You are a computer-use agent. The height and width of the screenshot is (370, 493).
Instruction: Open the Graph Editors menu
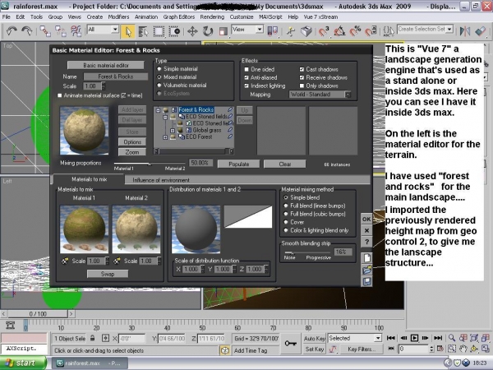tap(179, 16)
